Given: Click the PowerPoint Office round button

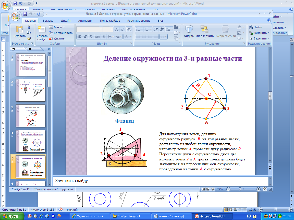Looking at the screenshot, I should [x=15, y=17].
